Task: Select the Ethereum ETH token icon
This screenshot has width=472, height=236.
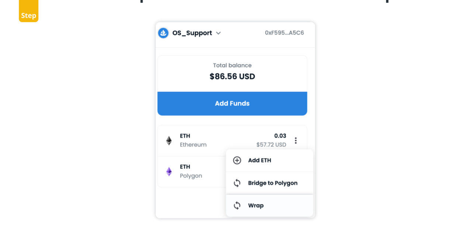Action: tap(169, 140)
